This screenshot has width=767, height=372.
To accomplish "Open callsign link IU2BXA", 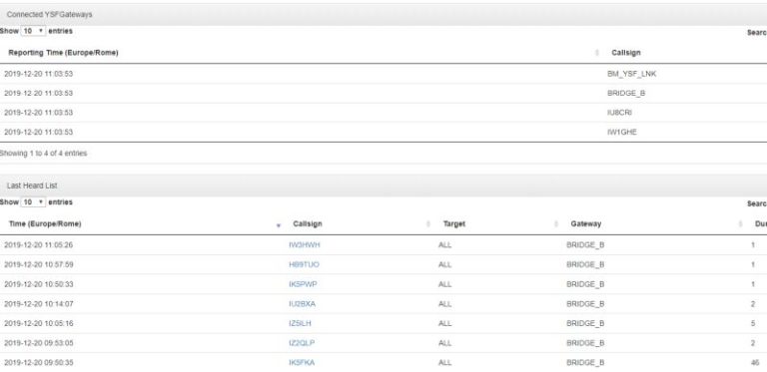I will click(x=302, y=303).
